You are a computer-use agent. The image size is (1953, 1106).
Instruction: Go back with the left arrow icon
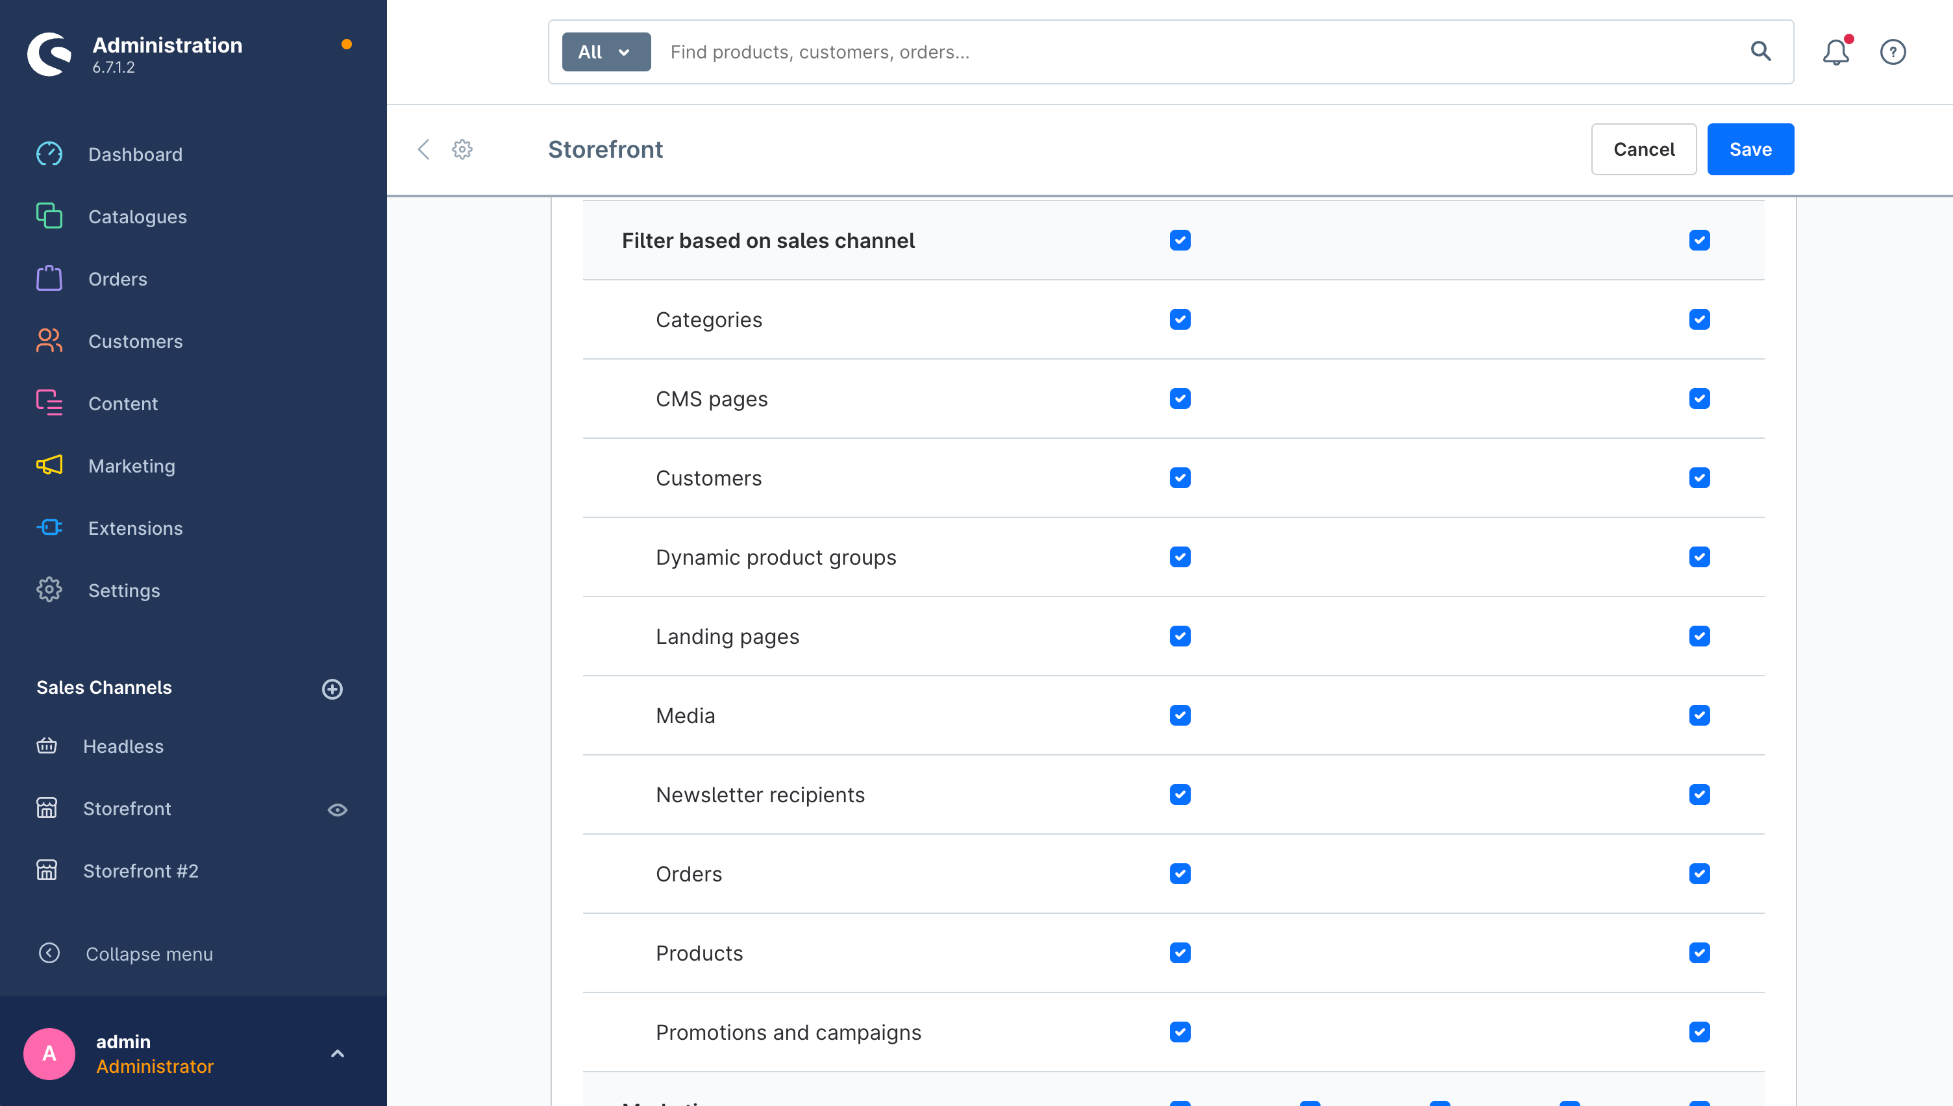[424, 149]
